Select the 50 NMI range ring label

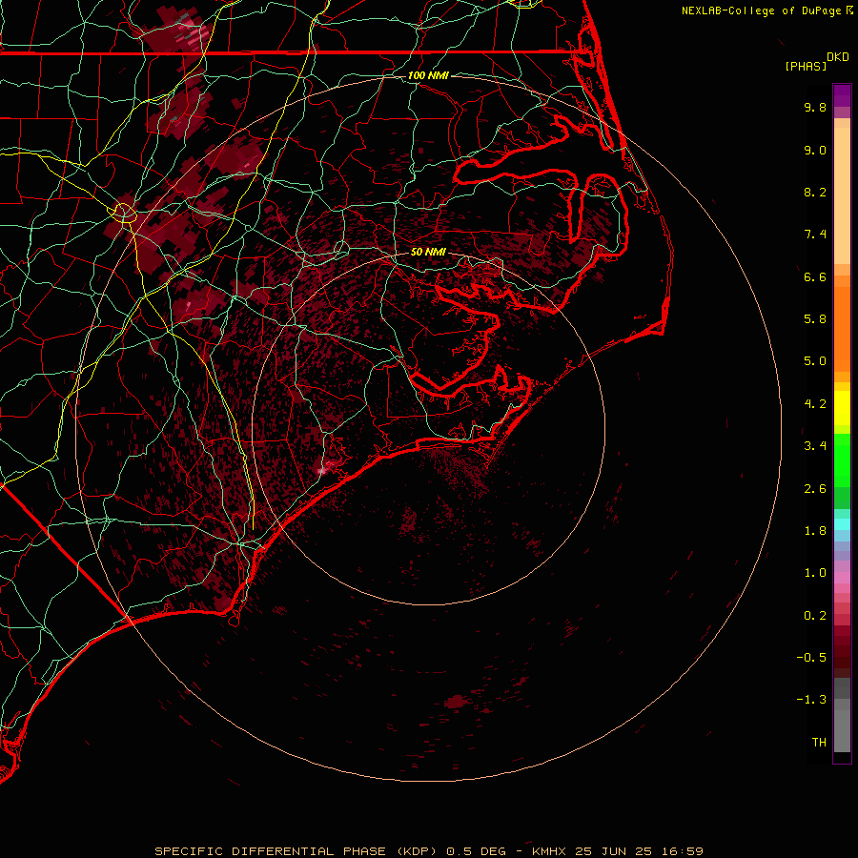tap(428, 252)
